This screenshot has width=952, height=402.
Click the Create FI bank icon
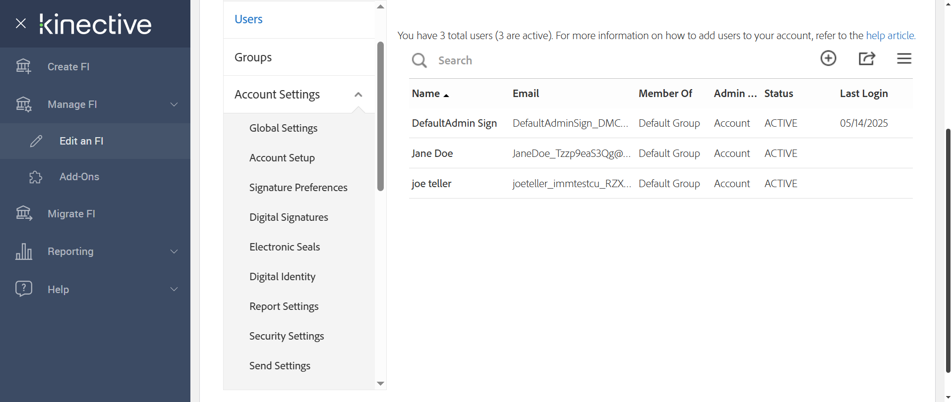23,66
